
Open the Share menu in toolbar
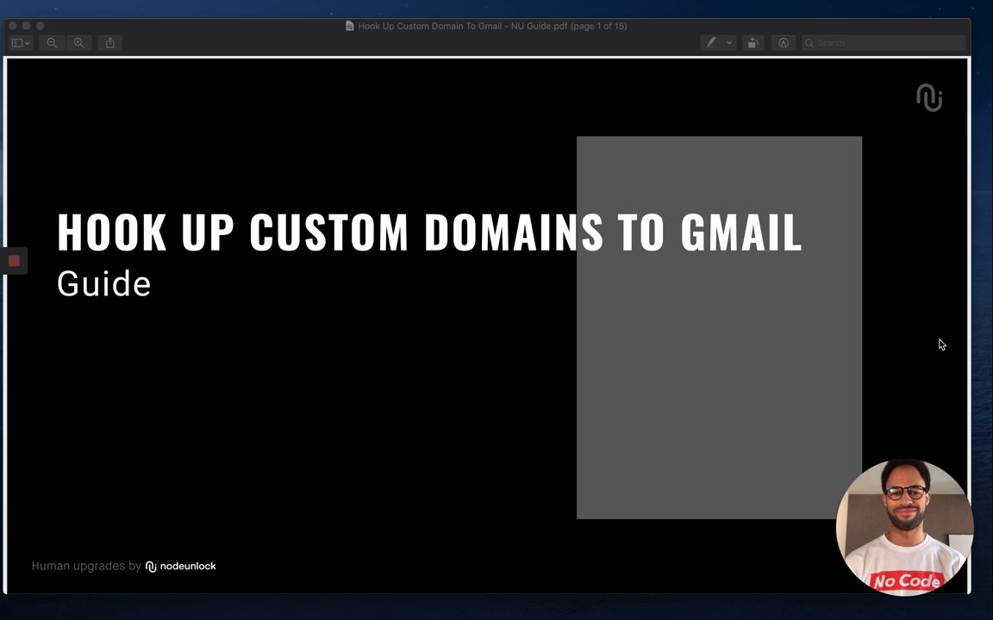click(x=110, y=43)
